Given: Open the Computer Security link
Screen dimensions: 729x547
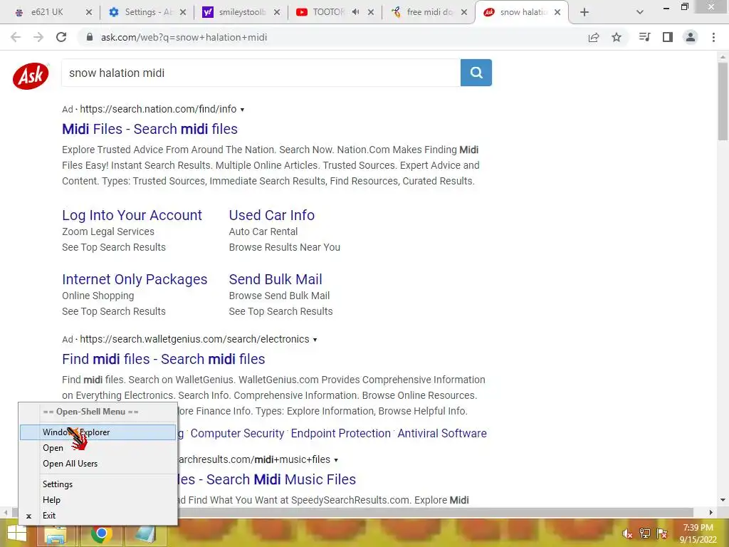Looking at the screenshot, I should tap(237, 434).
